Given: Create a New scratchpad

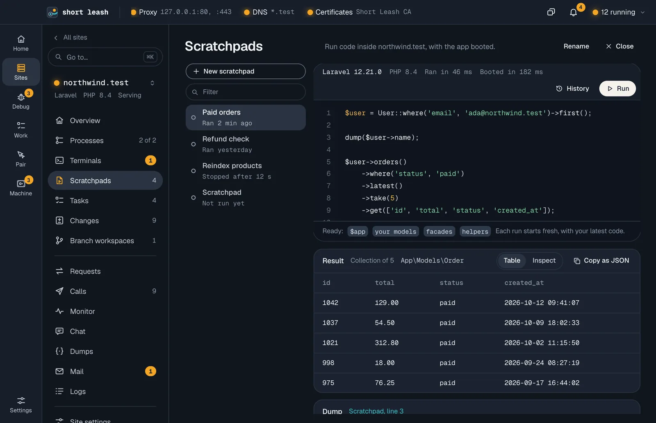Looking at the screenshot, I should (x=246, y=71).
